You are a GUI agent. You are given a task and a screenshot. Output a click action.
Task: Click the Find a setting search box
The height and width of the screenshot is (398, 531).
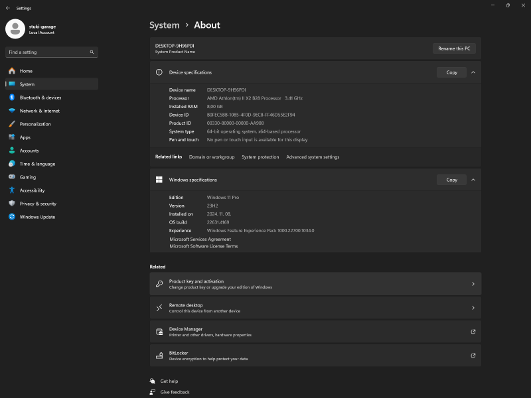click(52, 52)
